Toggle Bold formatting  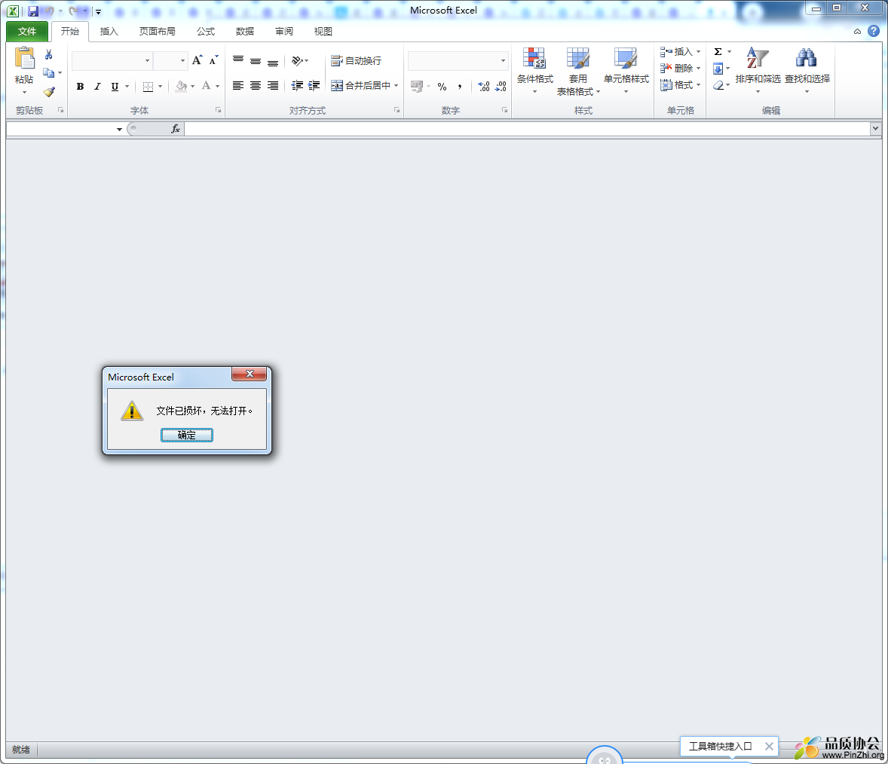pyautogui.click(x=81, y=87)
